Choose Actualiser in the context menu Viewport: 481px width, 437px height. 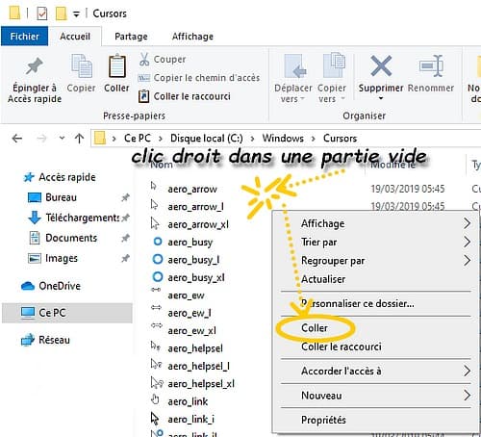click(x=376, y=279)
